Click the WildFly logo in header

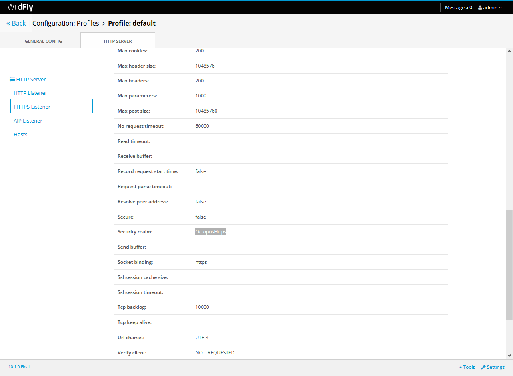(x=20, y=7)
